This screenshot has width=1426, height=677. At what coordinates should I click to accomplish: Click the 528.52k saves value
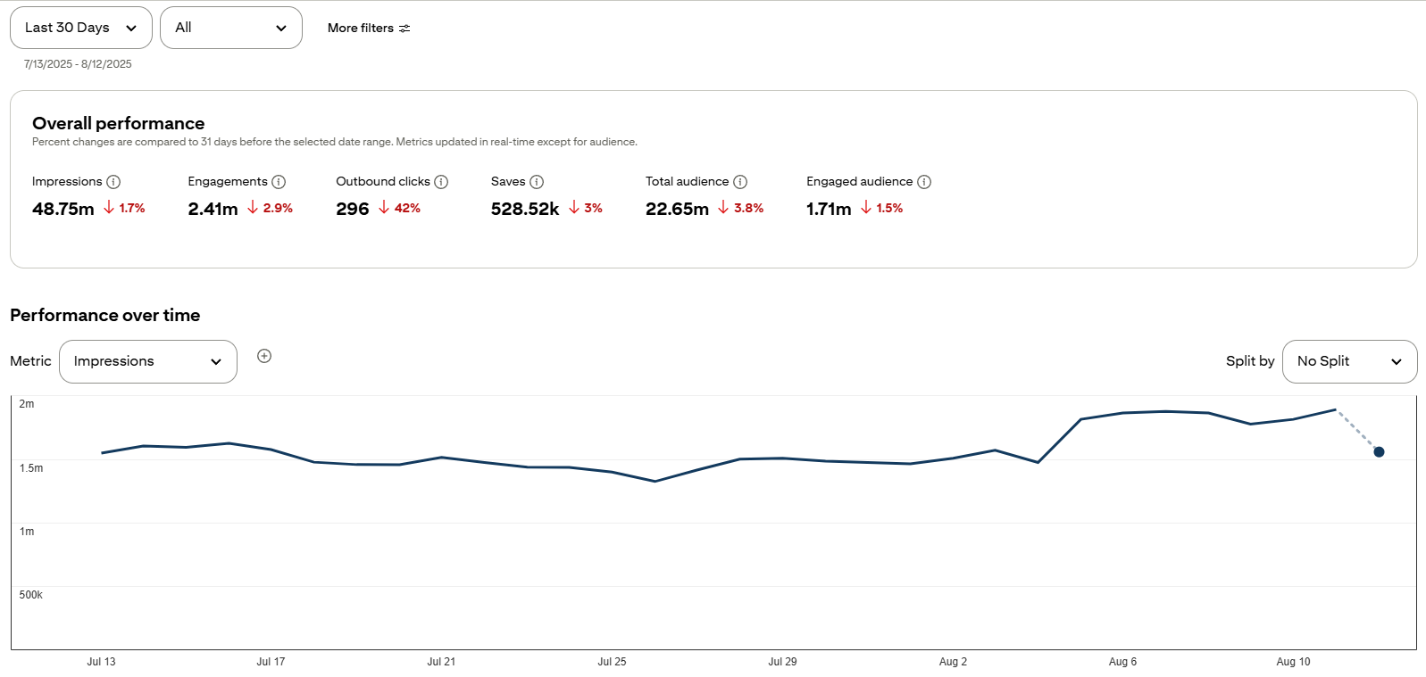tap(525, 209)
